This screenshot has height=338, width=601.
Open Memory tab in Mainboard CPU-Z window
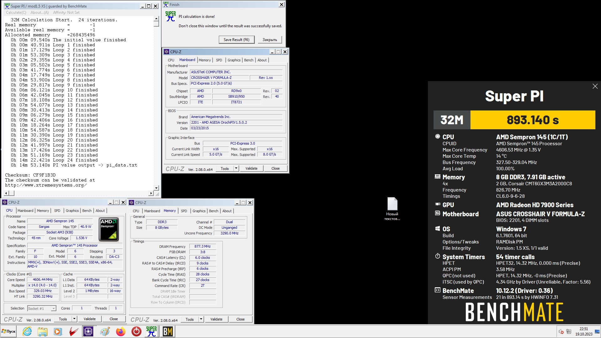(205, 60)
